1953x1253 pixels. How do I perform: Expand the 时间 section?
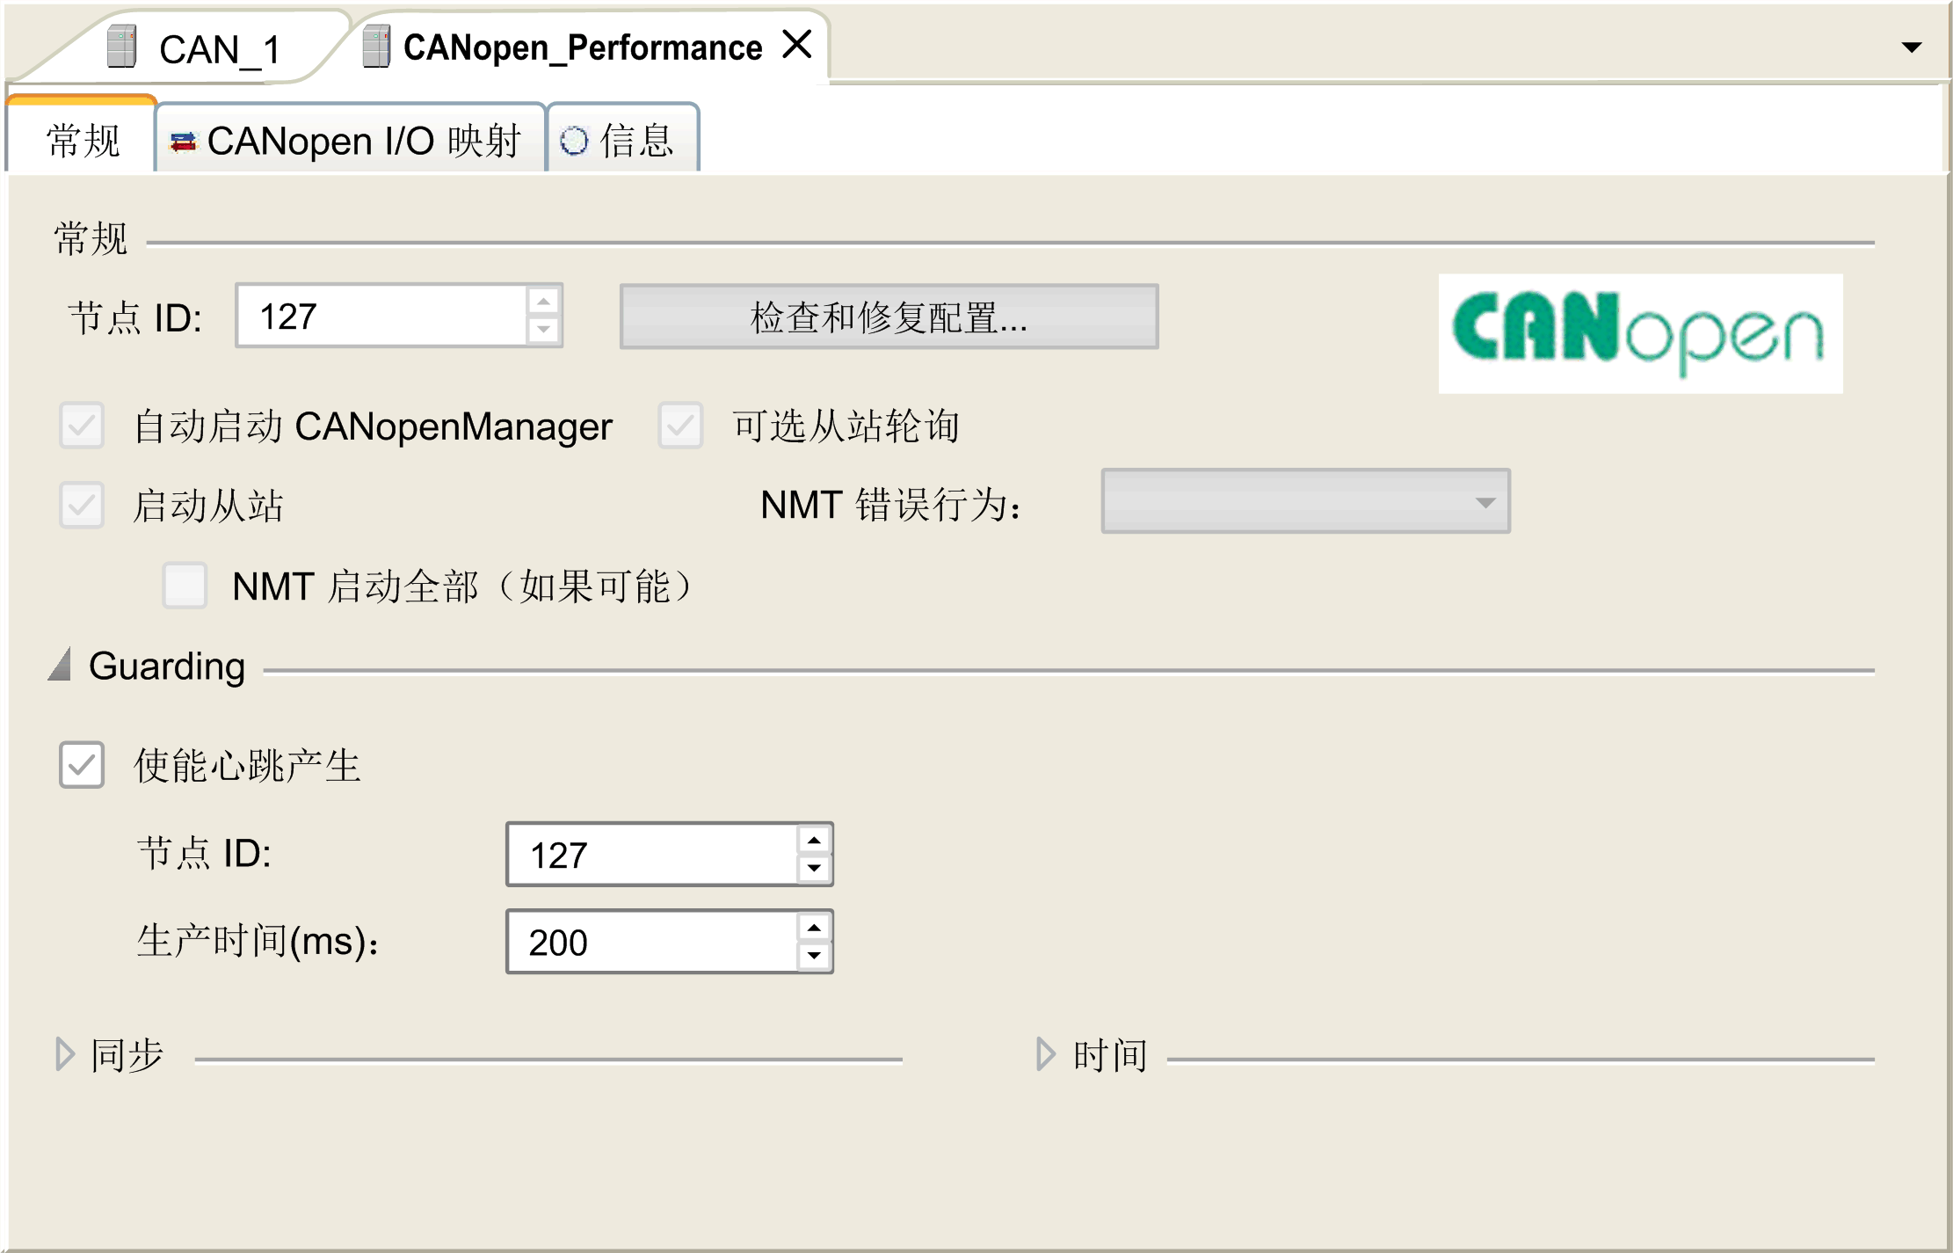click(x=1045, y=1053)
